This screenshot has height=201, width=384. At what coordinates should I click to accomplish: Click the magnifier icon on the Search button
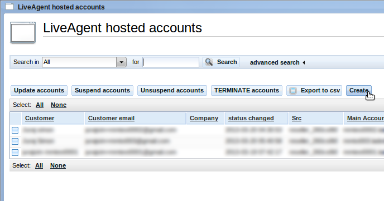pos(209,62)
